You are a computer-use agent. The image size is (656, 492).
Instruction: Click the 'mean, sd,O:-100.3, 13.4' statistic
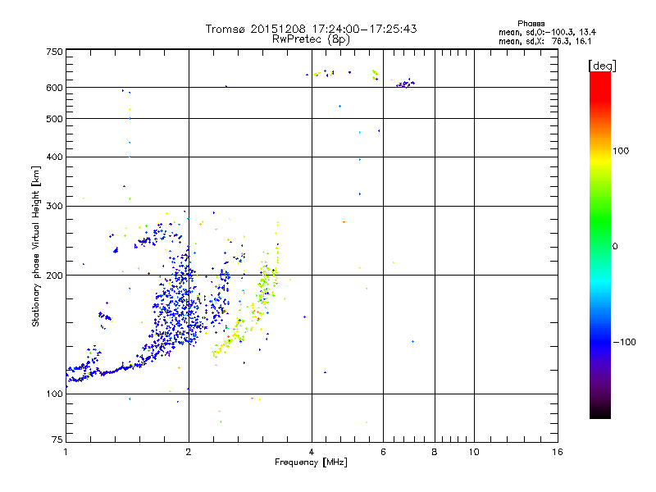pos(547,32)
